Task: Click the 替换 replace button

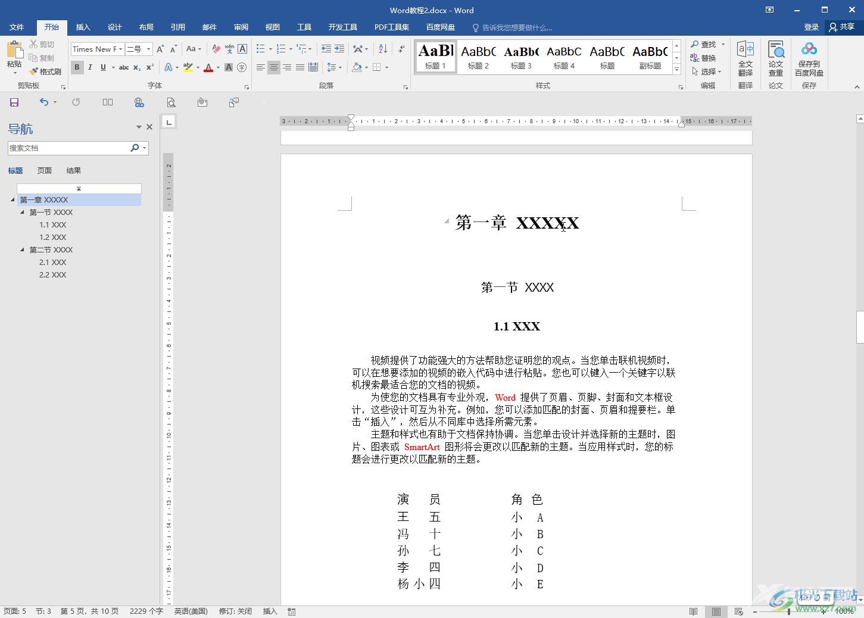Action: (x=703, y=58)
